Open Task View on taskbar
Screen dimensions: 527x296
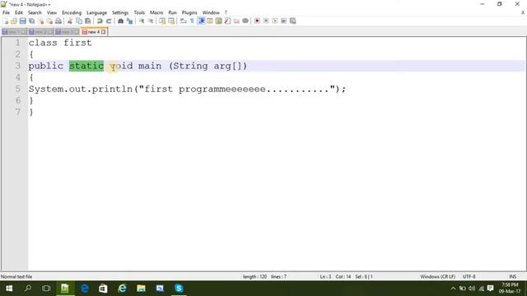click(46, 289)
